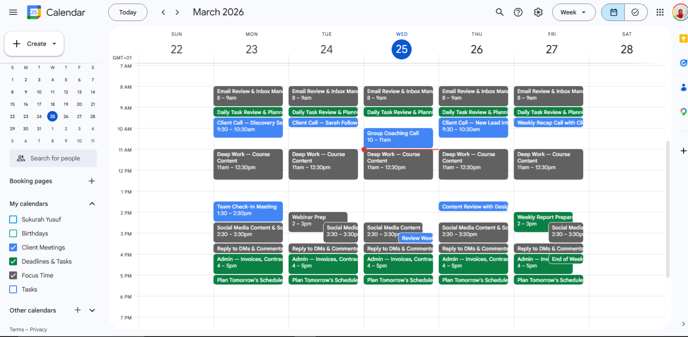The width and height of the screenshot is (688, 337).
Task: Open Wednesday Deep Work — Course Content
Action: (x=398, y=165)
